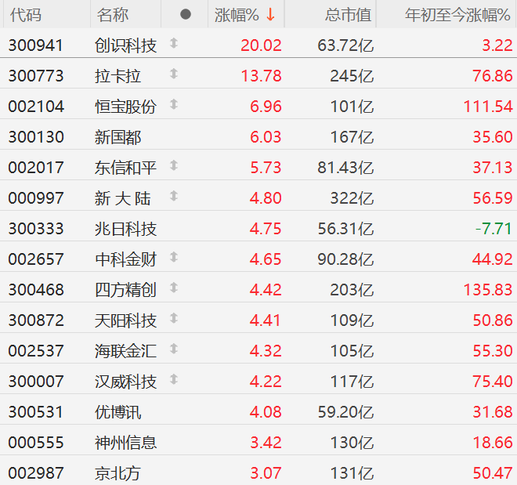The width and height of the screenshot is (517, 485).
Task: Click the 13.78 gain value
Action: (x=262, y=76)
